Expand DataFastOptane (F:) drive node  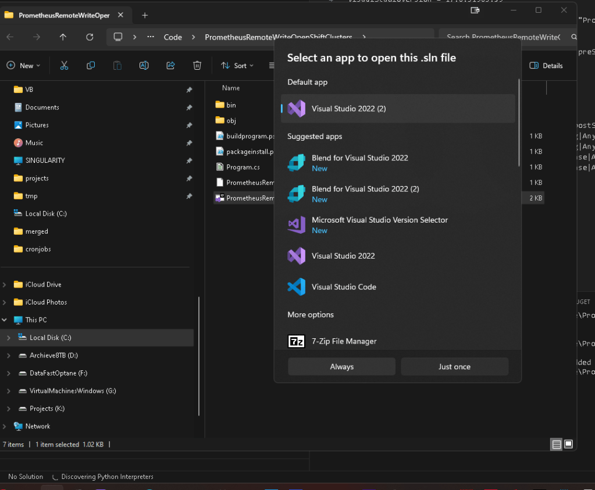[8, 373]
